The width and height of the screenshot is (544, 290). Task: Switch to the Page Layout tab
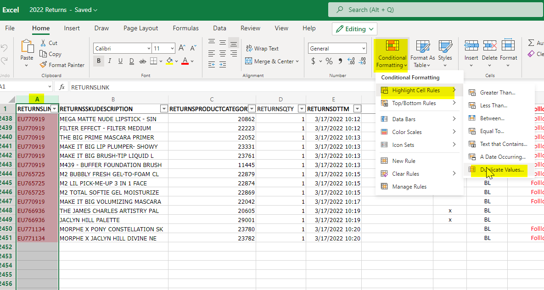coord(140,28)
